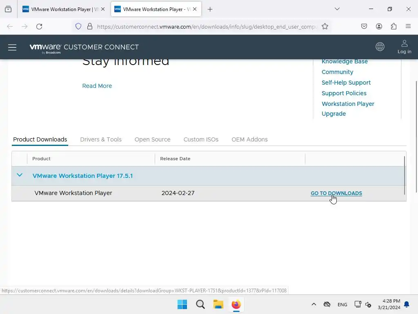The height and width of the screenshot is (314, 418).
Task: Click the Read More link
Action: tap(97, 86)
